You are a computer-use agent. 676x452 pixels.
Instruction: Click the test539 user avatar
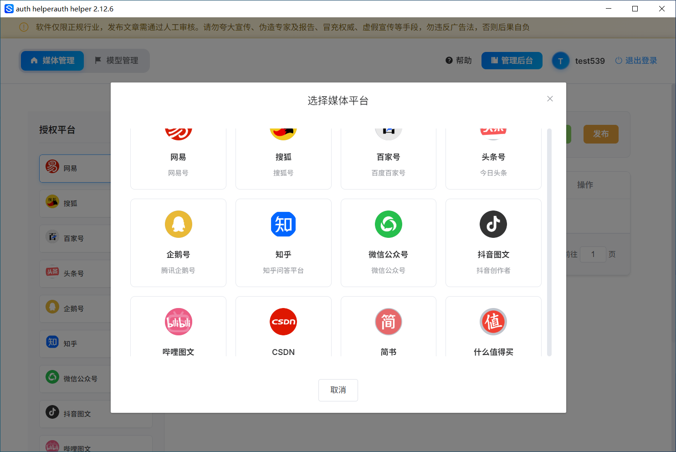point(560,61)
